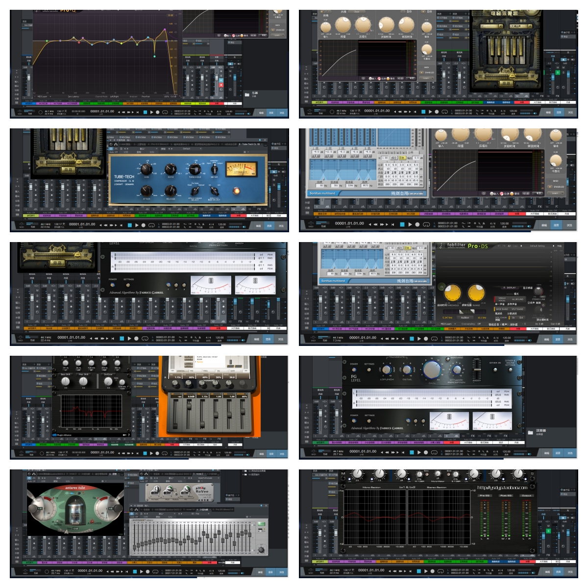Toggle loop icon in transport below Antares Tube
The height and width of the screenshot is (588, 588).
[155, 571]
